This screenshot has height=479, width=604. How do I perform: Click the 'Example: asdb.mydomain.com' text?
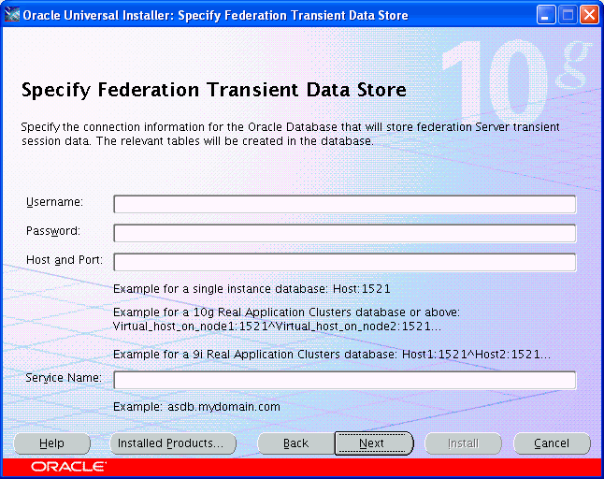tap(197, 407)
